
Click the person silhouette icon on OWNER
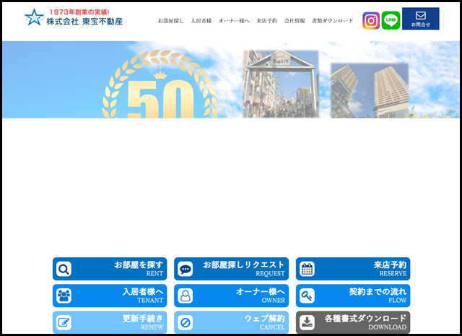pos(186,296)
